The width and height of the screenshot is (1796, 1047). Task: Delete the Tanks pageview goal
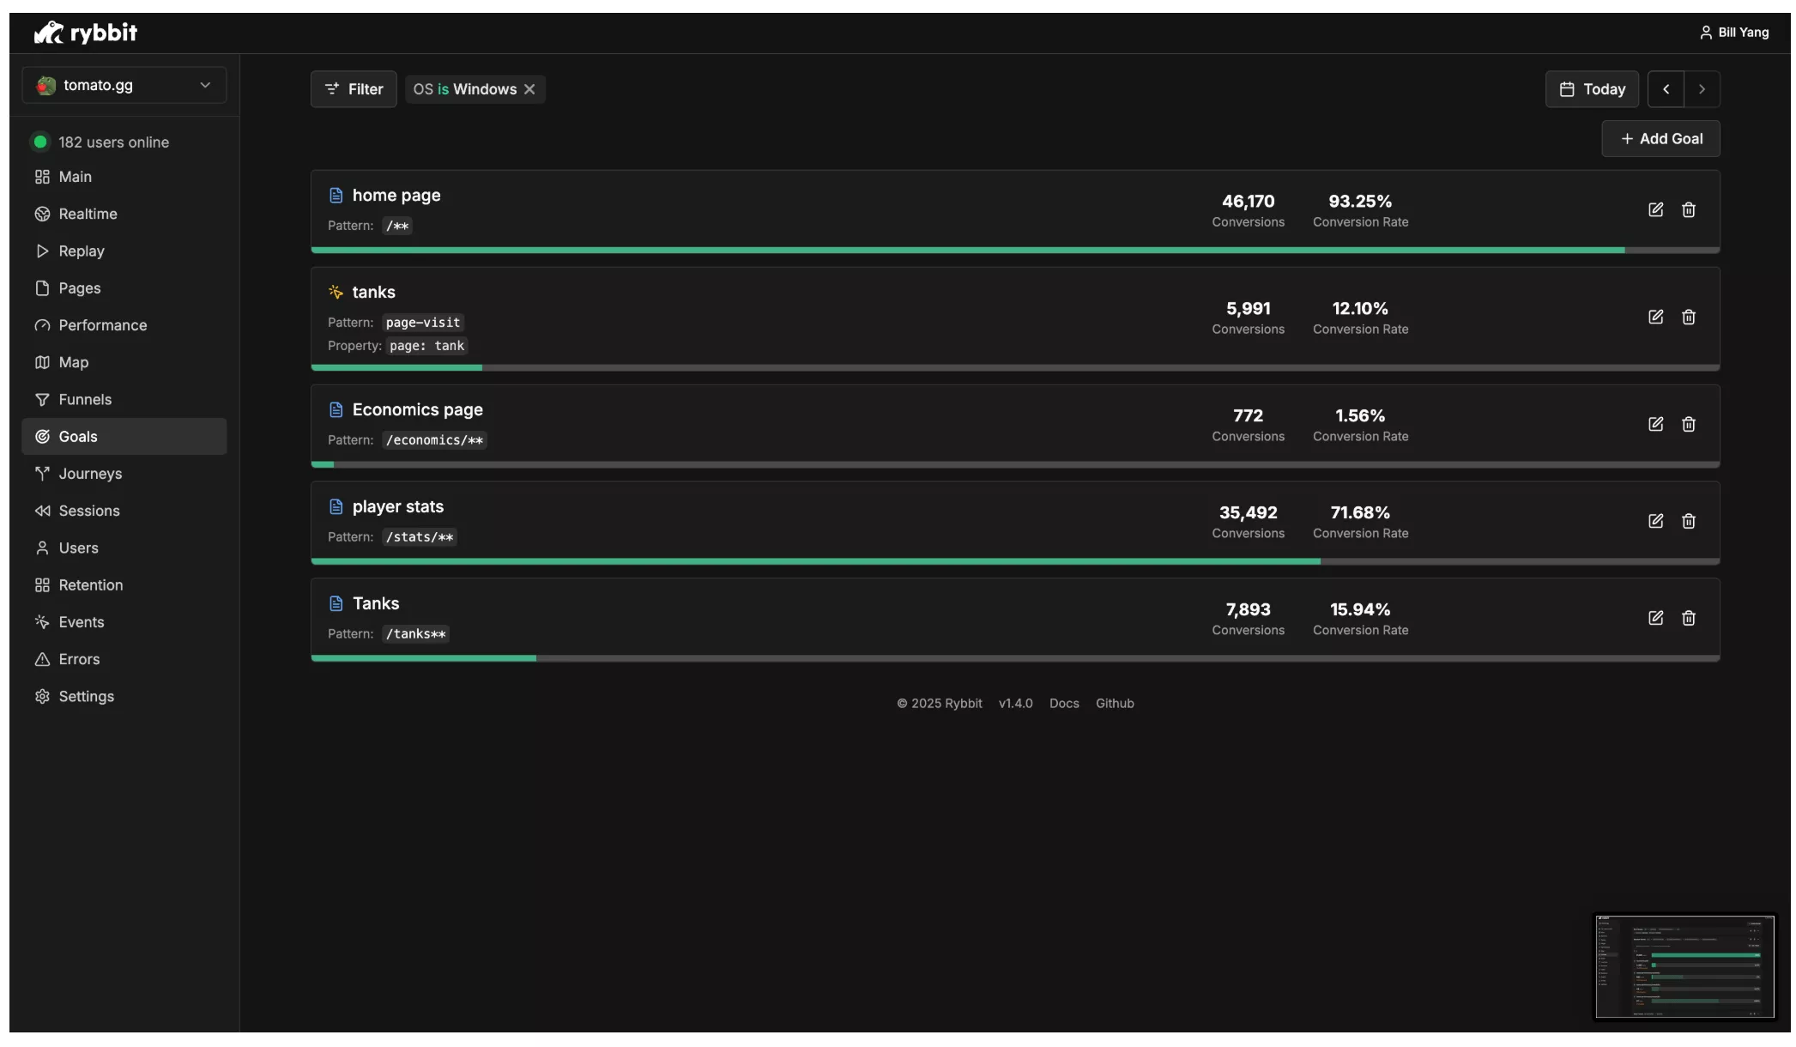1688,619
